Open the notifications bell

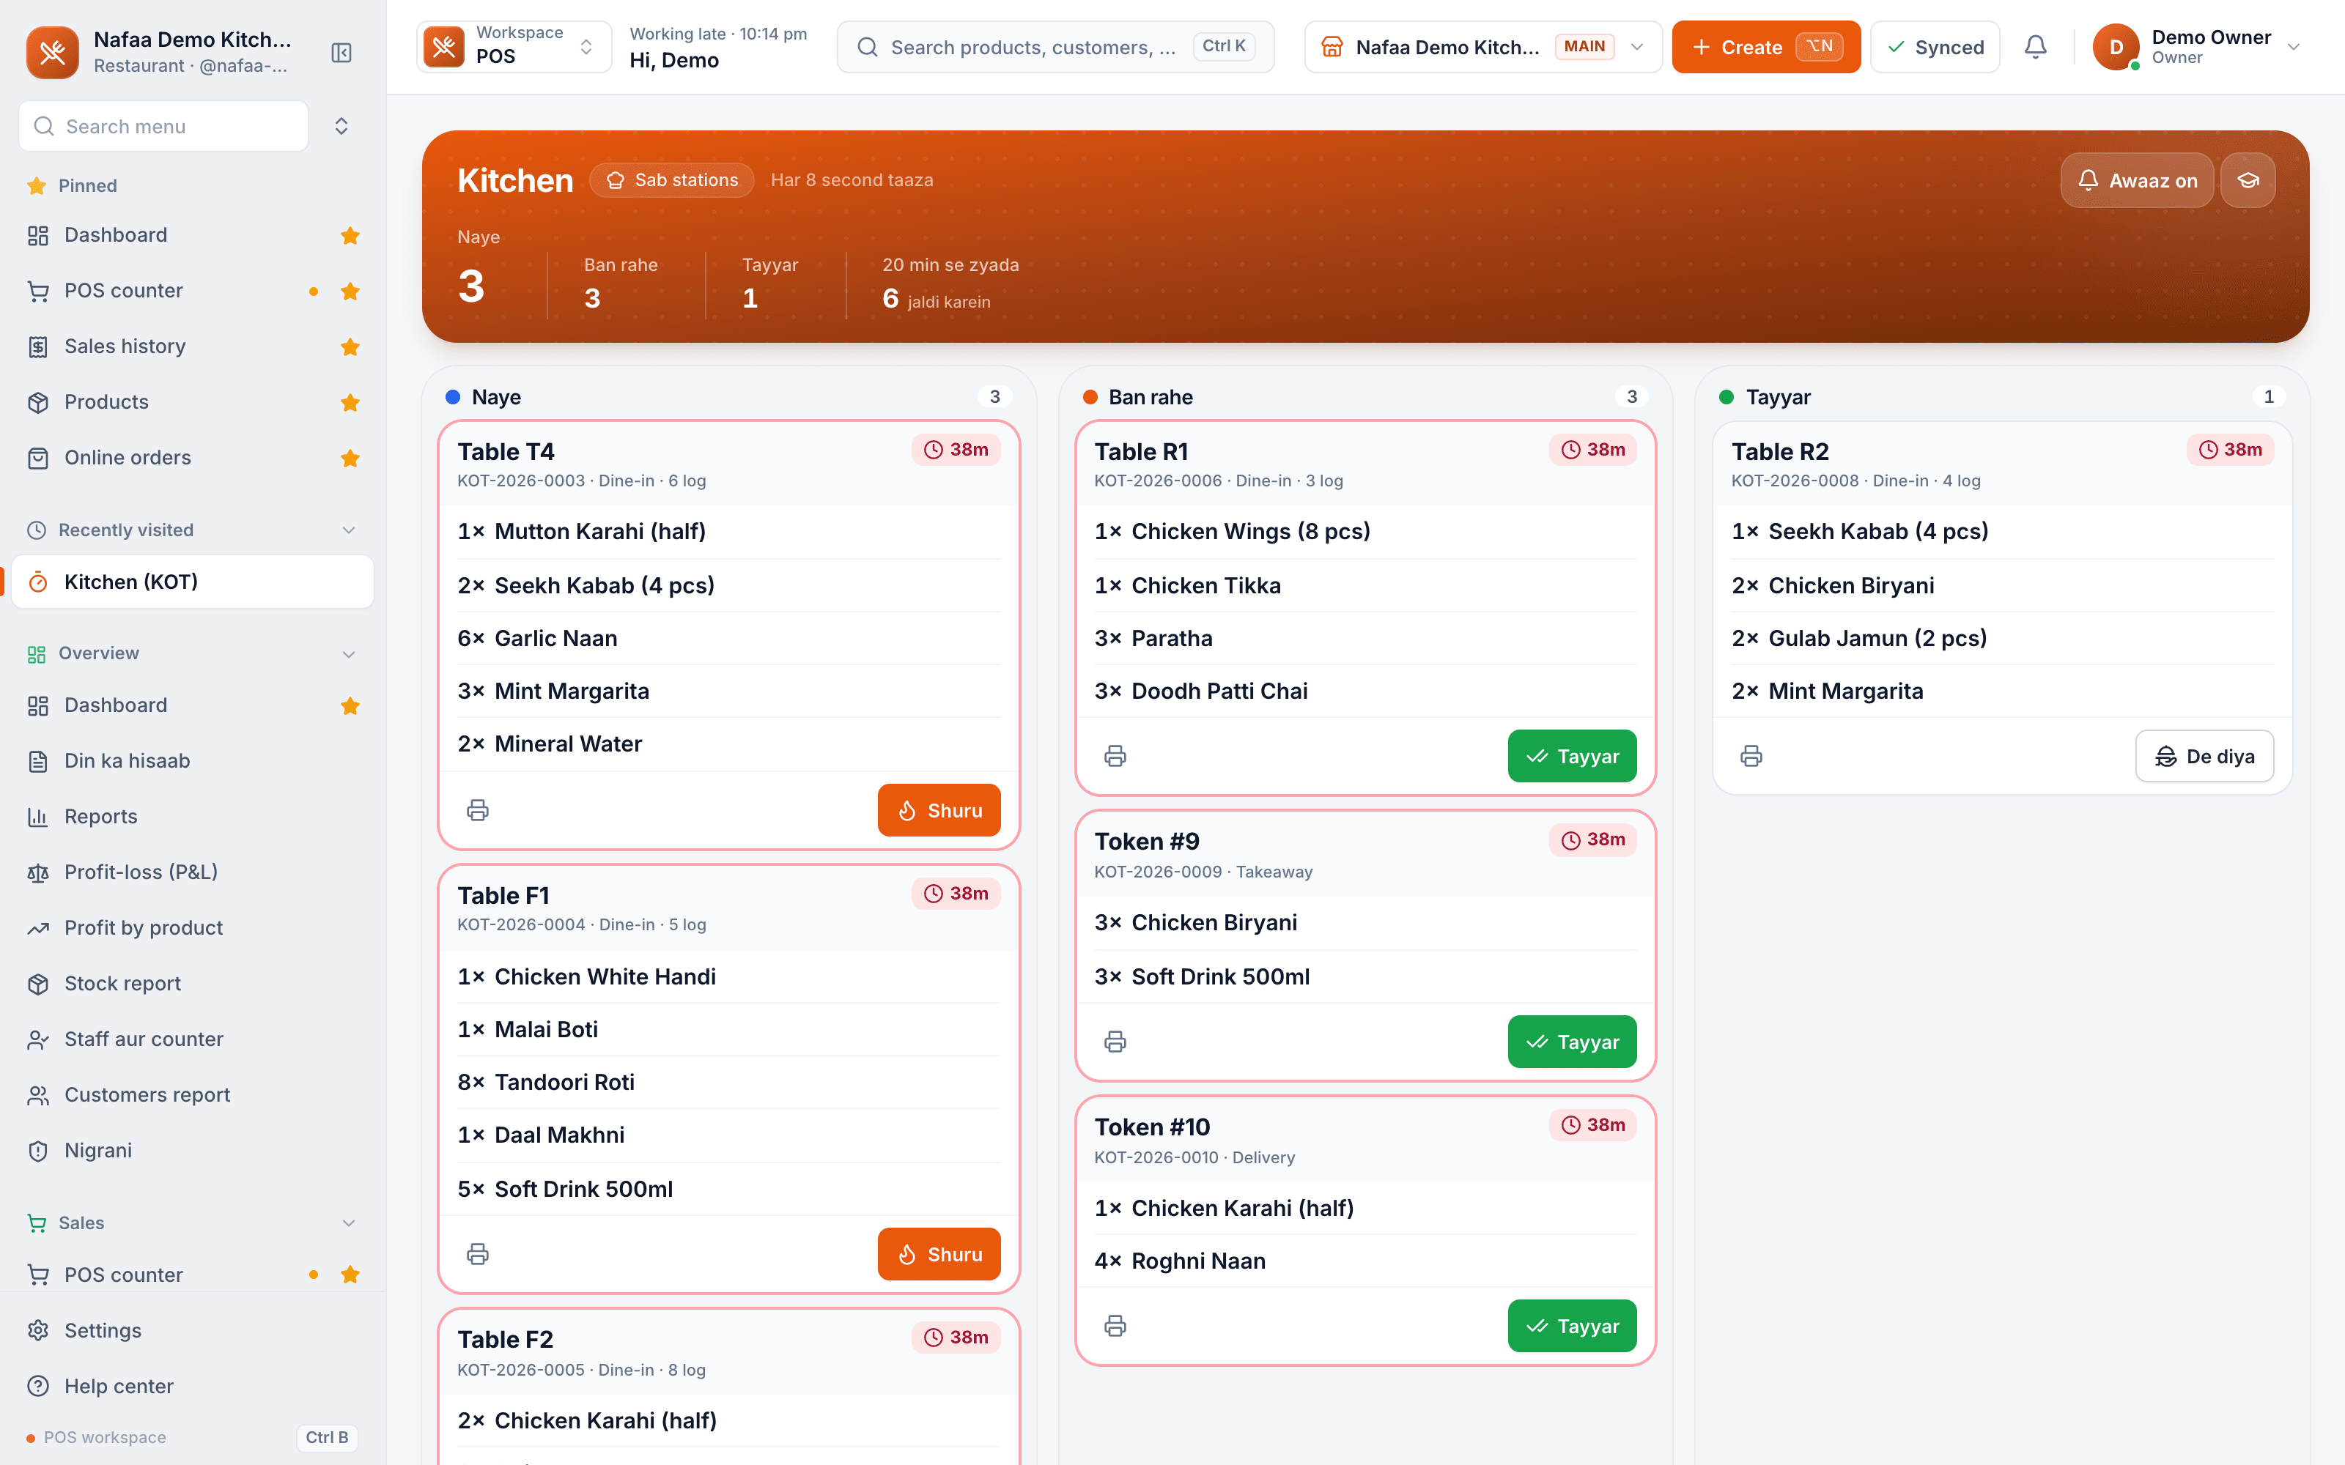pos(2036,46)
